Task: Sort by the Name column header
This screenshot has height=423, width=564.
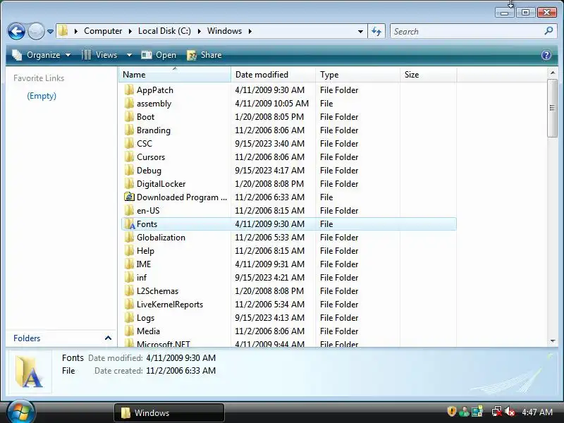Action: pos(175,75)
